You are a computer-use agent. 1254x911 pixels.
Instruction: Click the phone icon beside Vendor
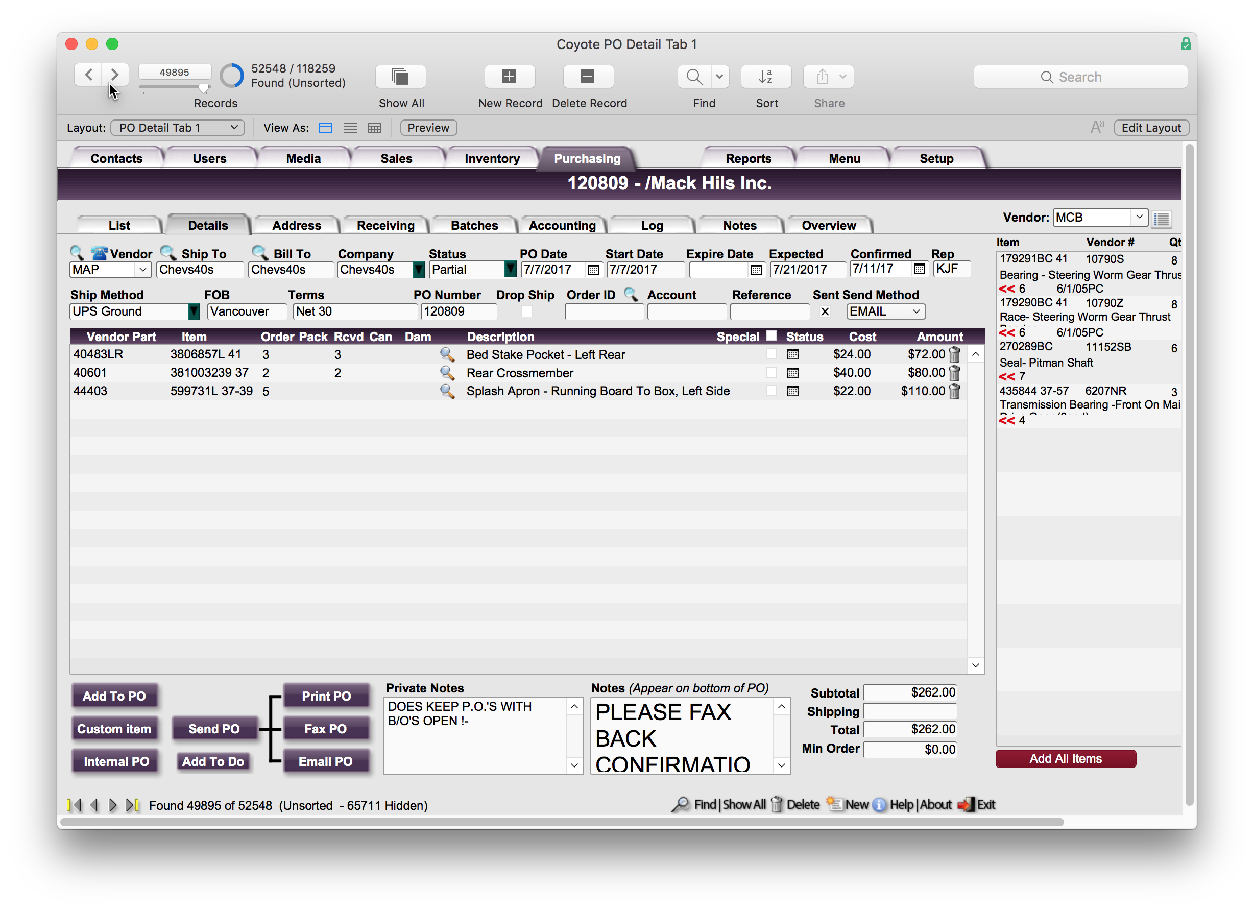tap(99, 253)
